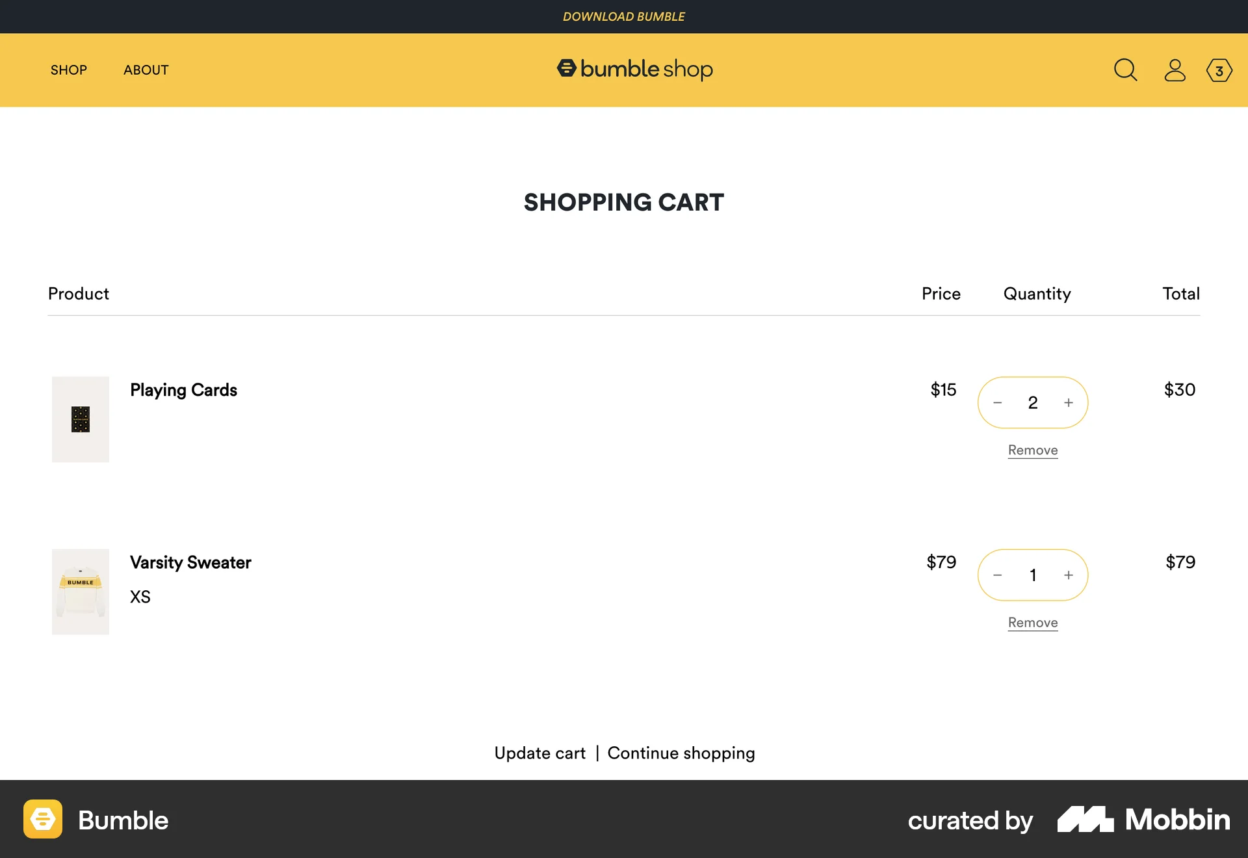Screen dimensions: 1248x858
Task: Click the bumble shop logo in header
Action: pyautogui.click(x=636, y=70)
